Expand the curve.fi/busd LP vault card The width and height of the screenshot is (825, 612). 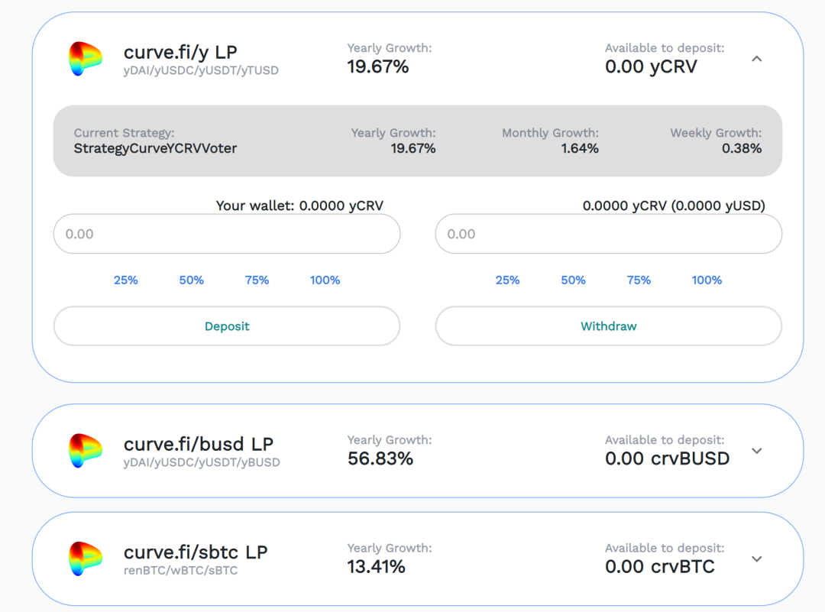(x=756, y=451)
